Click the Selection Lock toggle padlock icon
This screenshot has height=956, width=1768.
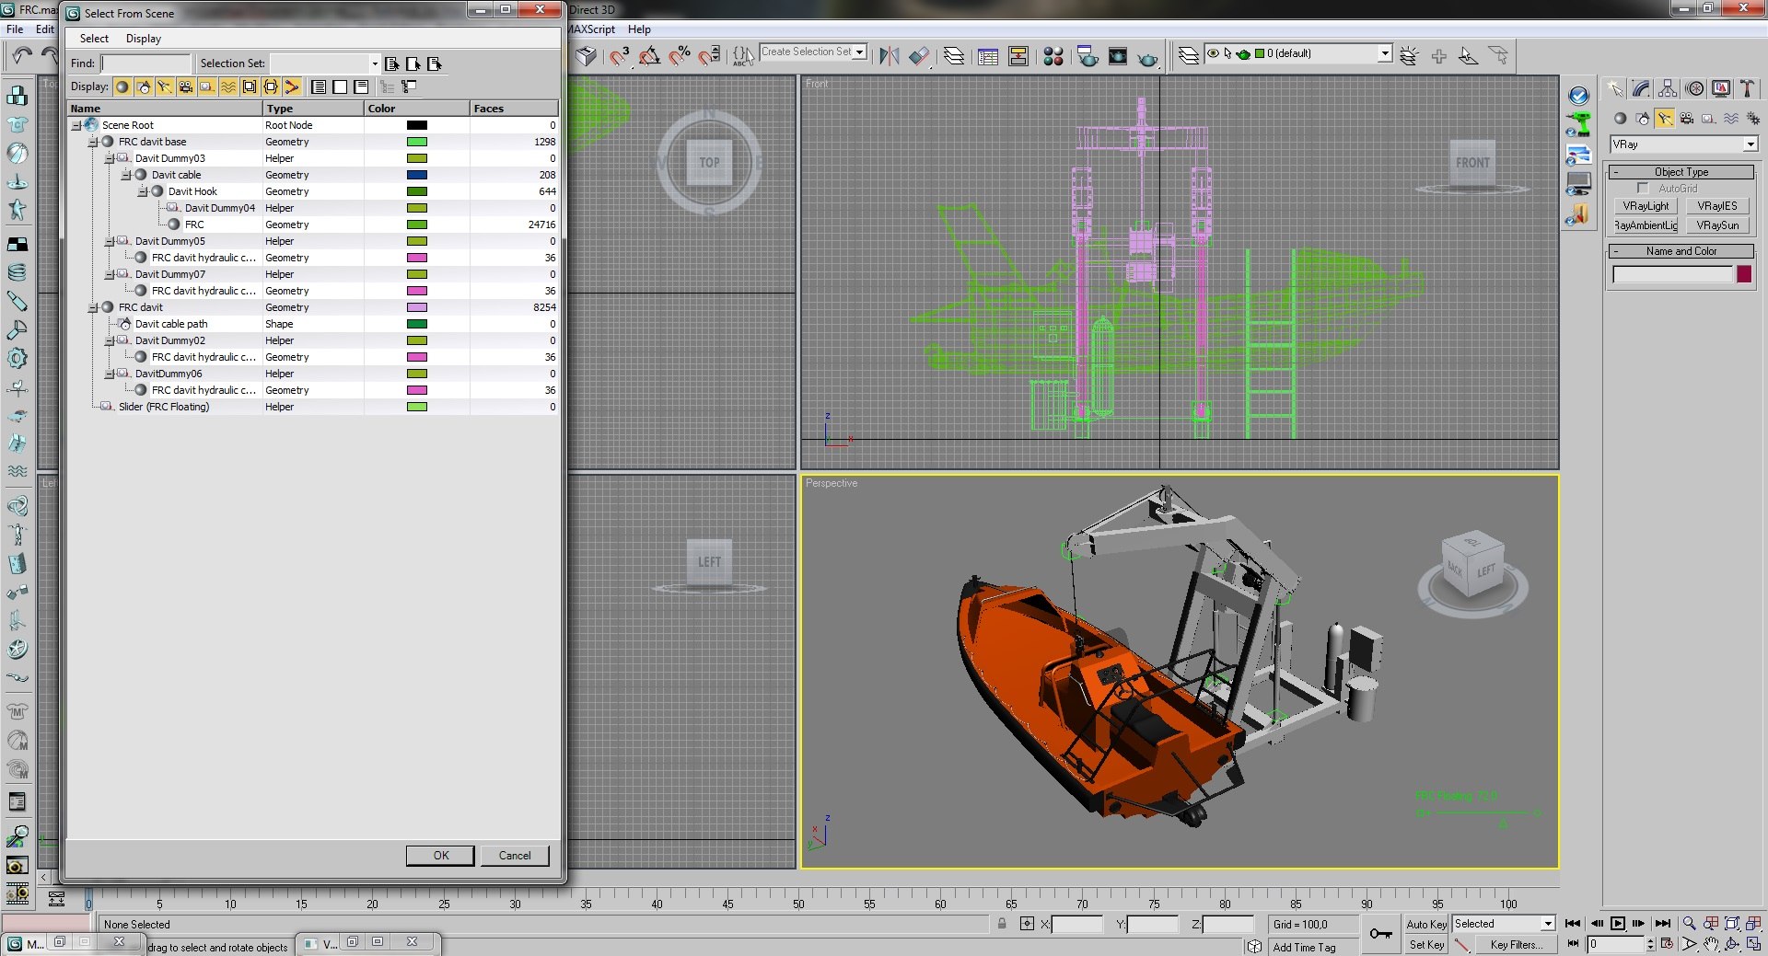tap(1002, 924)
